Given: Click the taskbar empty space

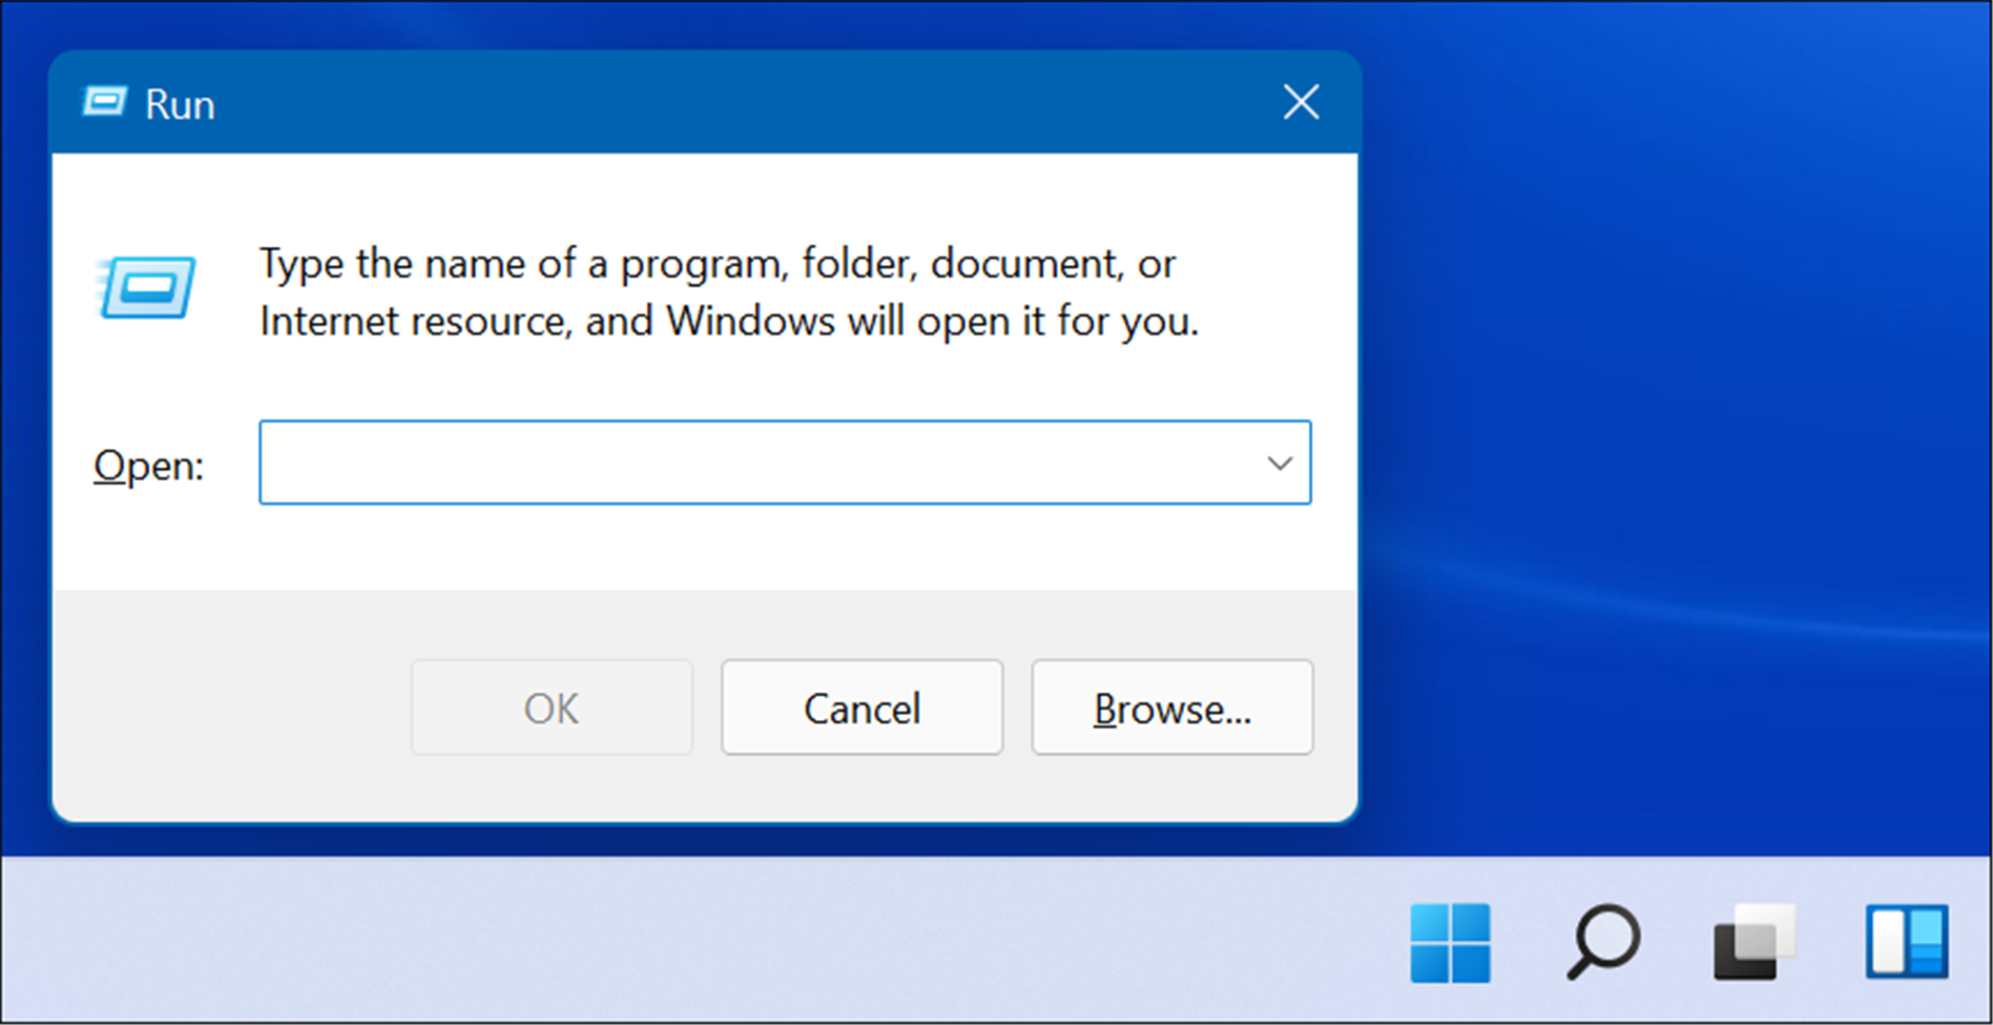Looking at the screenshot, I should point(668,942).
